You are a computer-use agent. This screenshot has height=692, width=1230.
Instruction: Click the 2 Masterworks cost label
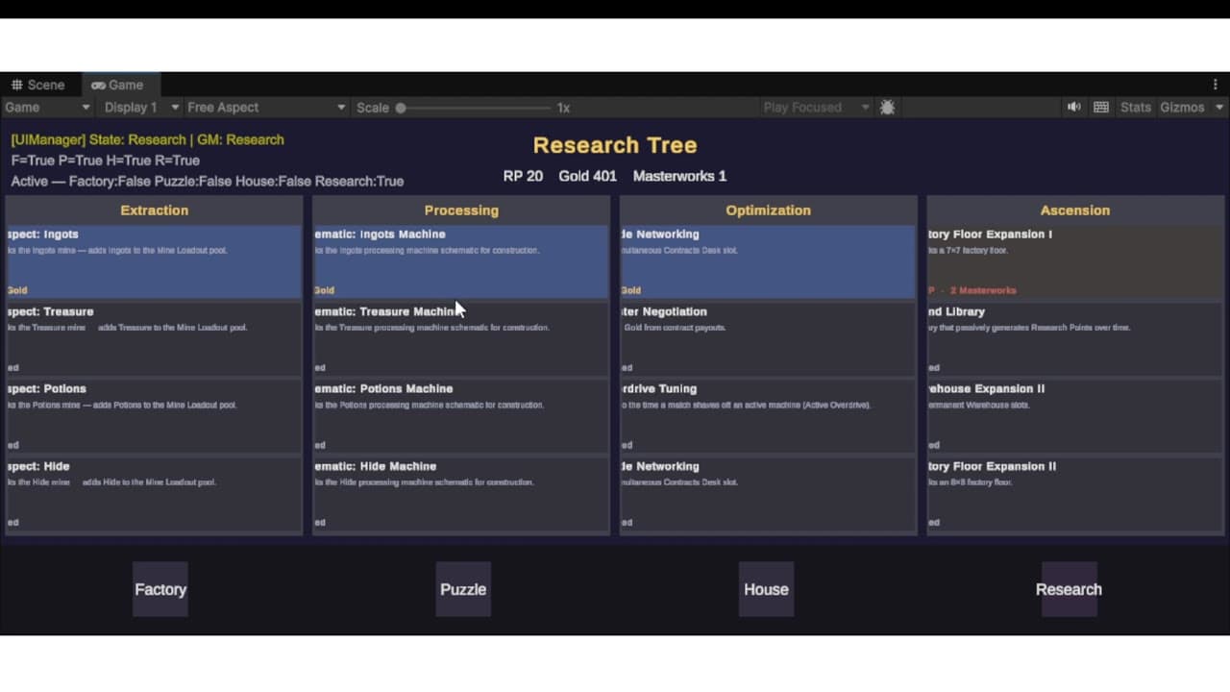(983, 290)
